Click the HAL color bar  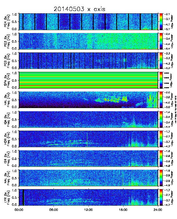pyautogui.click(x=161, y=100)
